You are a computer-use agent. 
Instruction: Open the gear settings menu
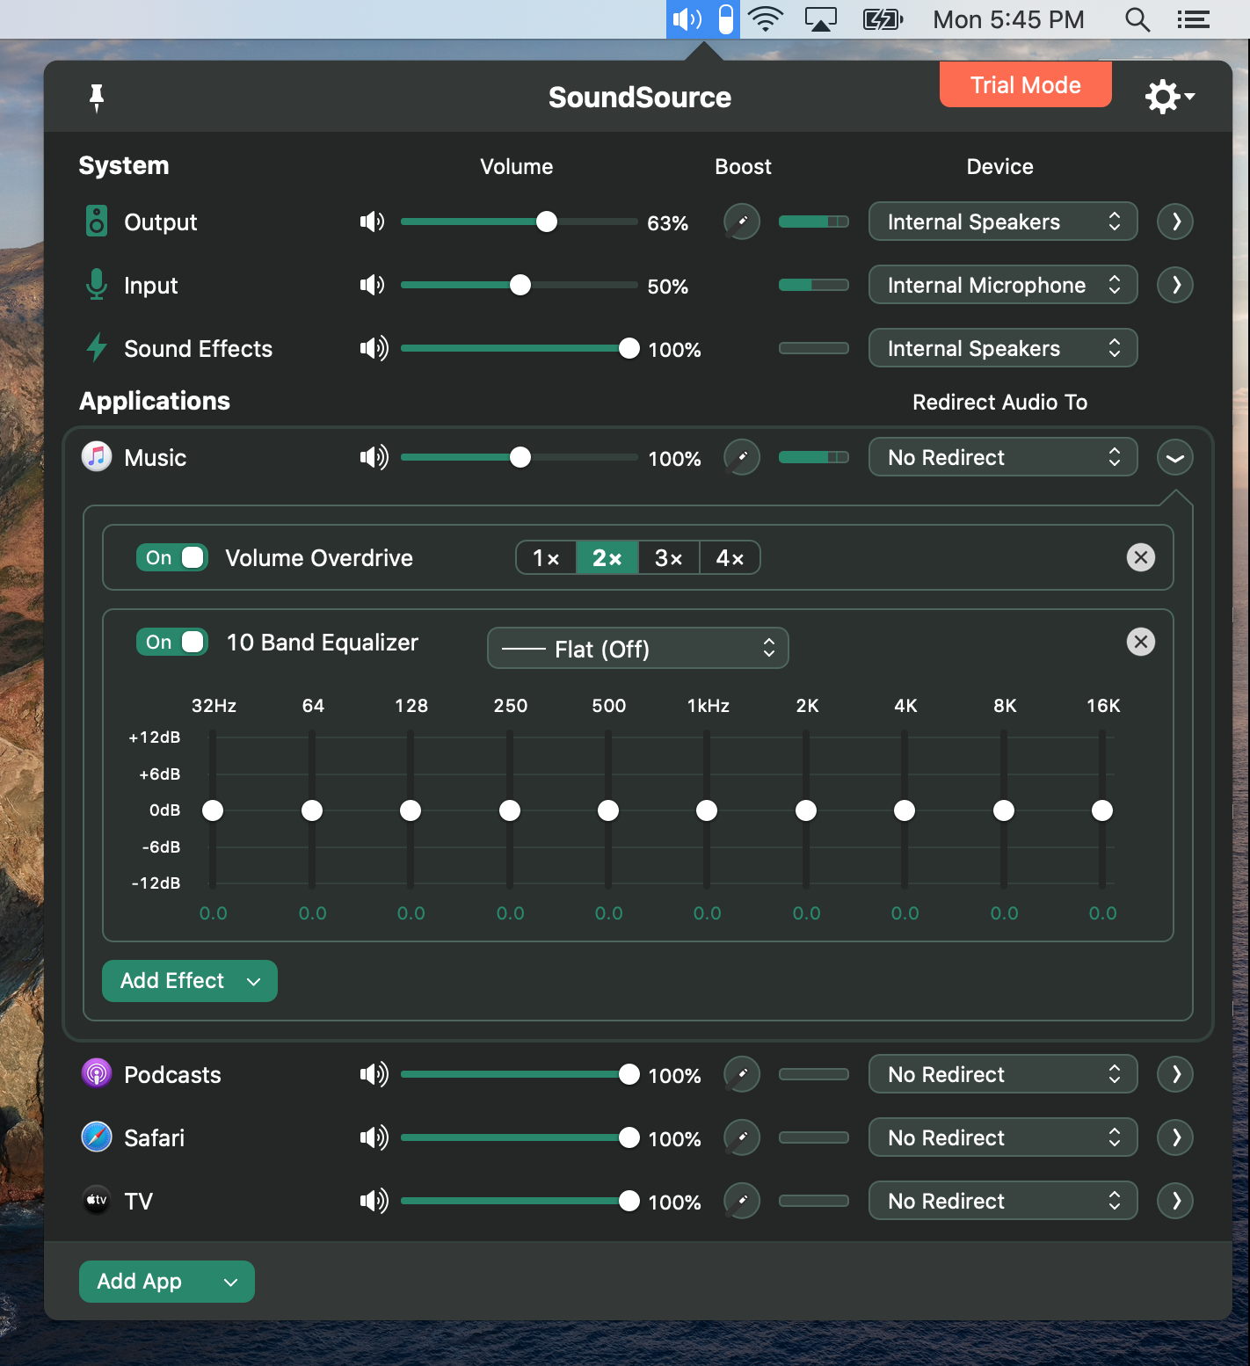[x=1169, y=97]
